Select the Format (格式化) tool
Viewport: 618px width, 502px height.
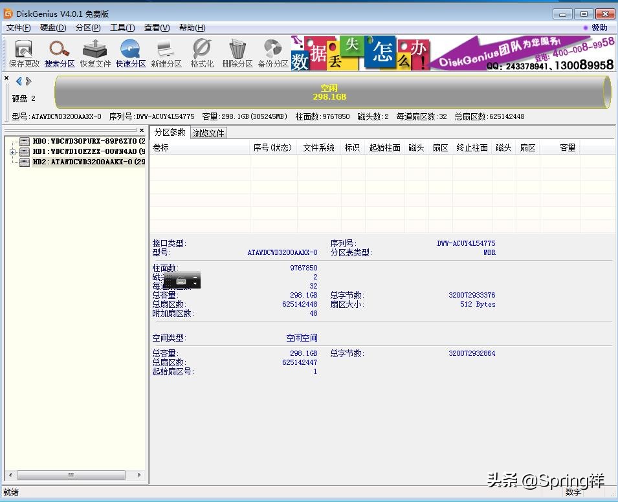pos(202,54)
